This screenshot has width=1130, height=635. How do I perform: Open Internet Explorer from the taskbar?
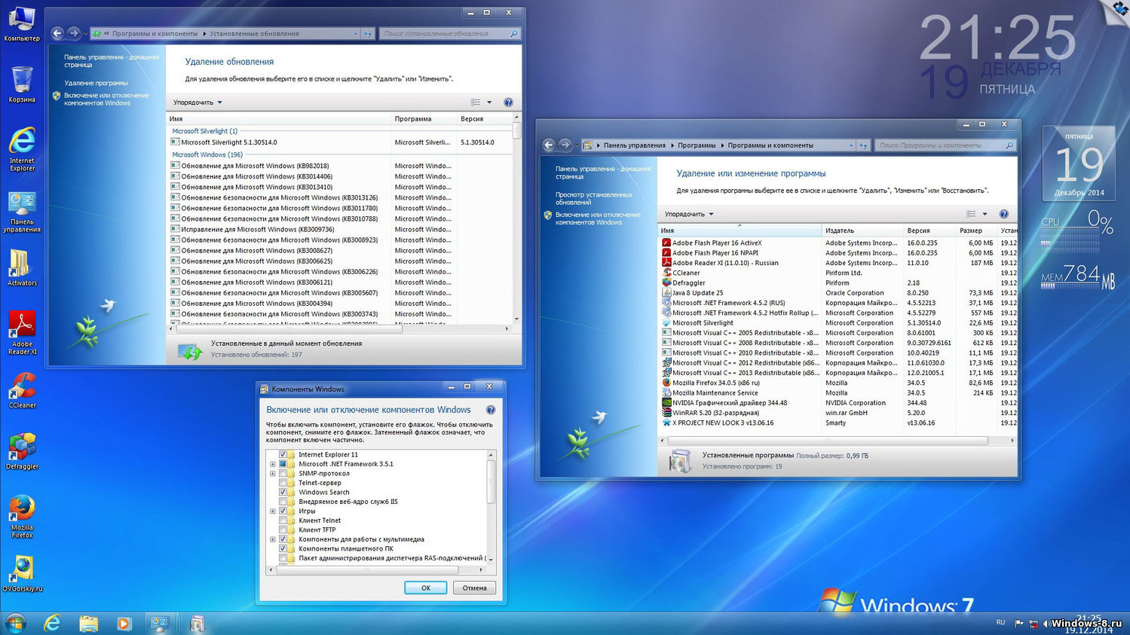tap(52, 623)
